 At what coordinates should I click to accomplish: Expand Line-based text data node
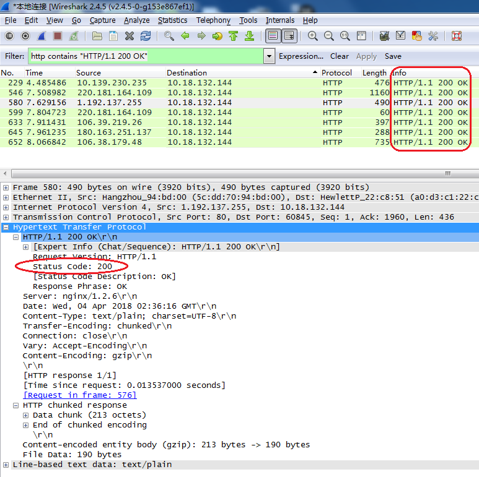[x=6, y=465]
